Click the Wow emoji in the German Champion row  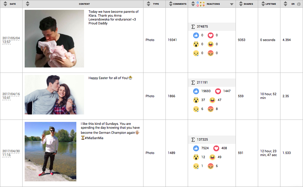(x=196, y=157)
